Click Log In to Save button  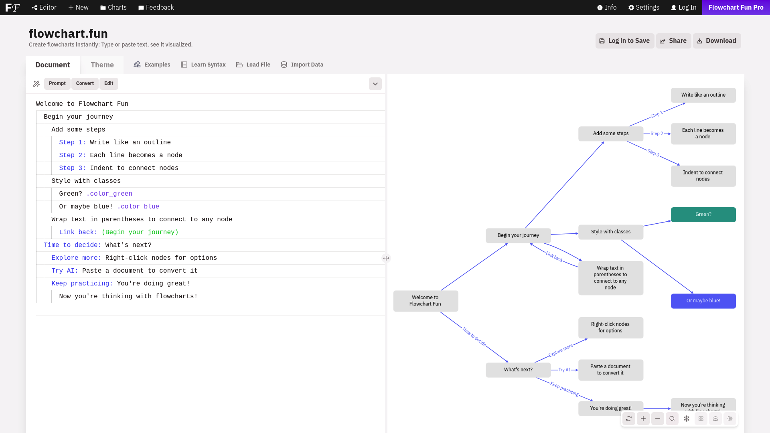625,41
